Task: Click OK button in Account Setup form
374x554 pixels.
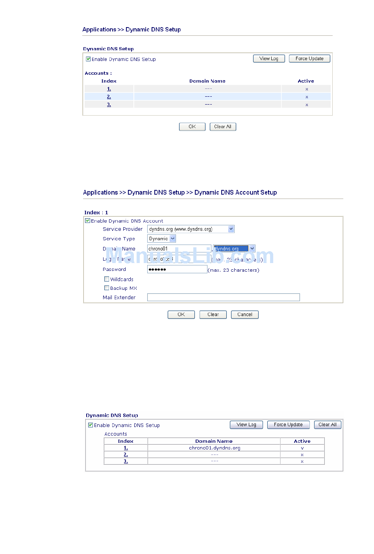Action: click(x=181, y=315)
